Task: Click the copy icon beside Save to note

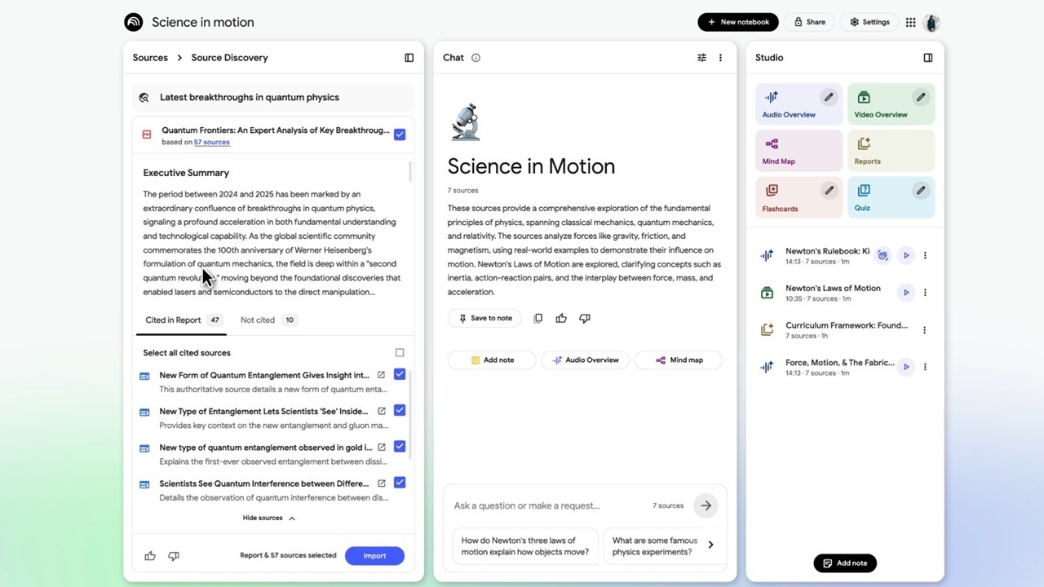Action: coord(537,319)
